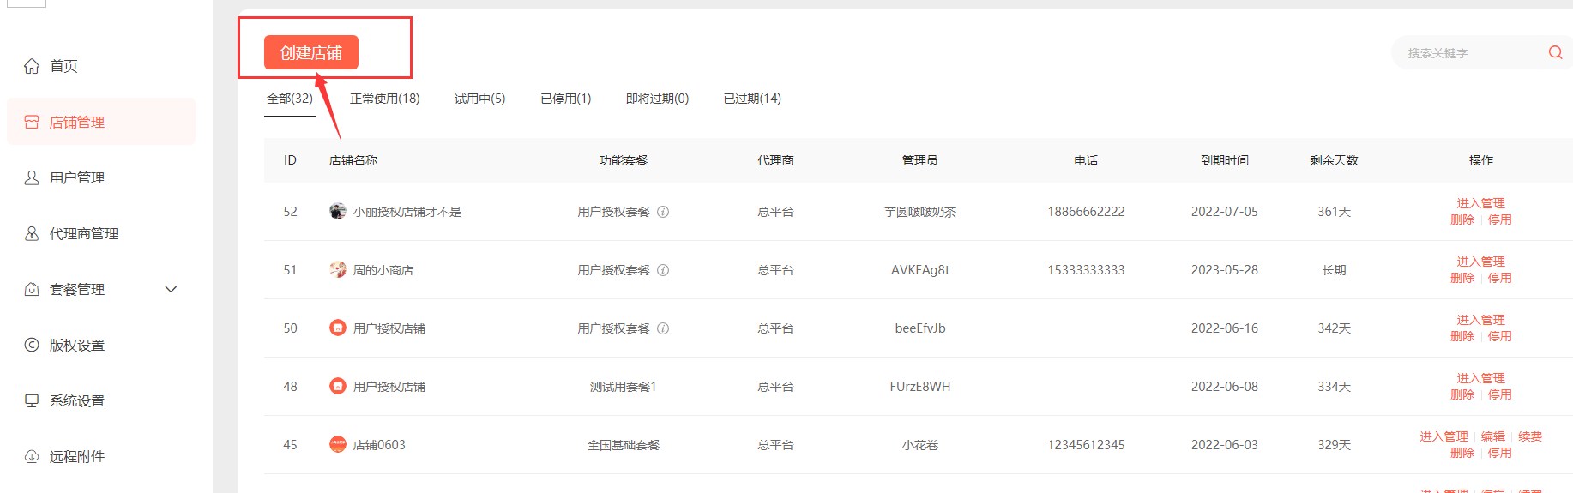Expand the 套餐管理 submenu arrow
This screenshot has height=493, width=1573.
click(171, 289)
